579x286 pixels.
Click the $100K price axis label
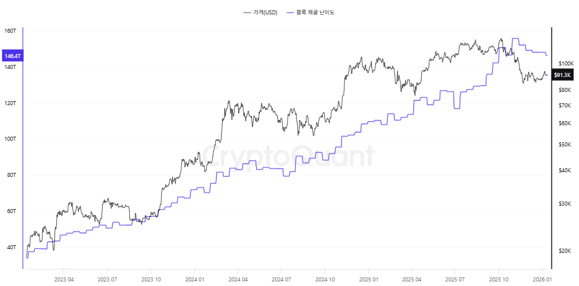pos(566,63)
